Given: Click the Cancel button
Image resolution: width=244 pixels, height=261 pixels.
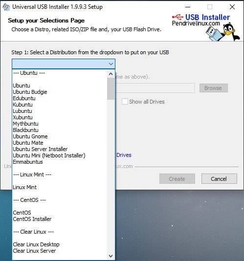Looking at the screenshot, I should [219, 179].
